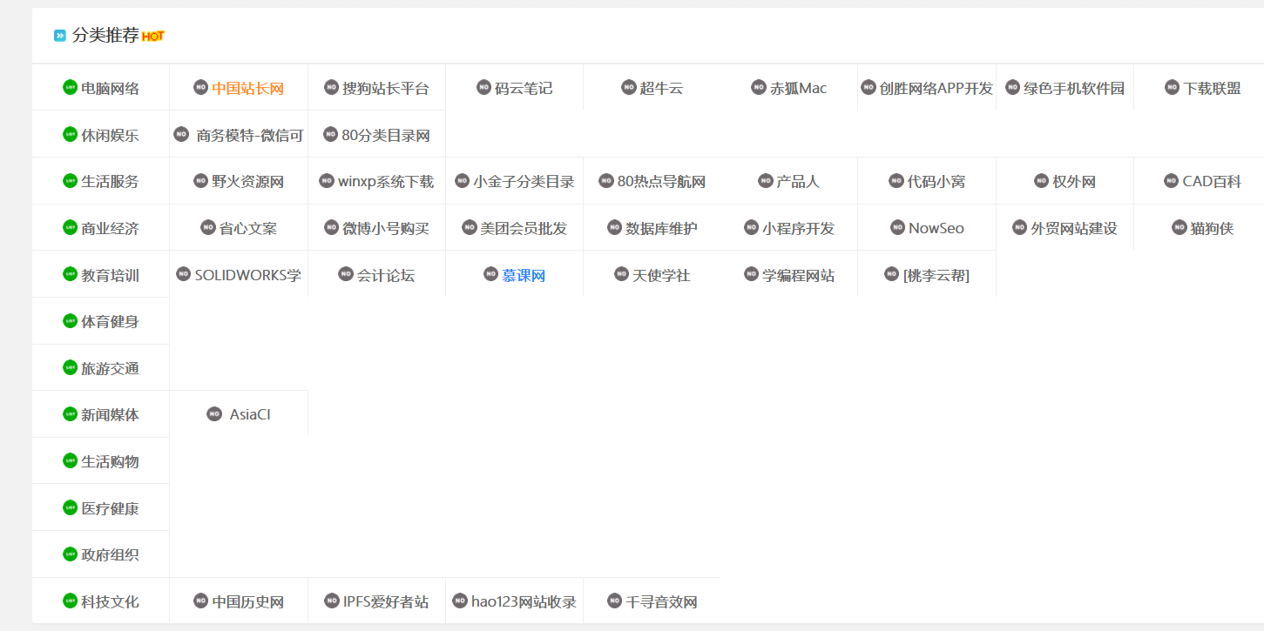Open the 搜狗站长平台 link
This screenshot has height=631, width=1264.
click(386, 88)
